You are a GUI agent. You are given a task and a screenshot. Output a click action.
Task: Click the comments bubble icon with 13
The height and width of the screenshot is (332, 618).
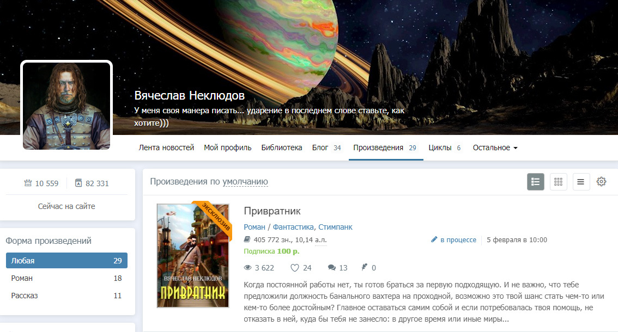[332, 268]
